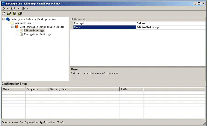
Task: Click the Configuration Application Block book icon
Action: 17,27
